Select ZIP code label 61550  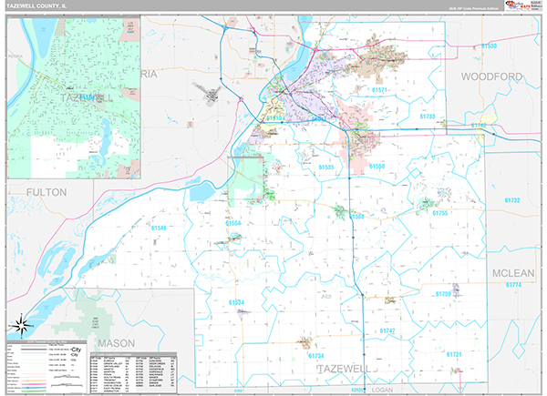377,166
